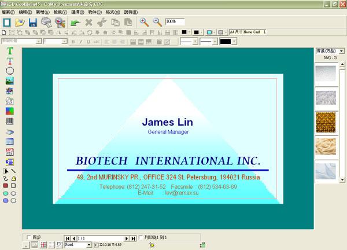347x250 pixels.
Task: Click the Cut scissors icon
Action: click(102, 23)
